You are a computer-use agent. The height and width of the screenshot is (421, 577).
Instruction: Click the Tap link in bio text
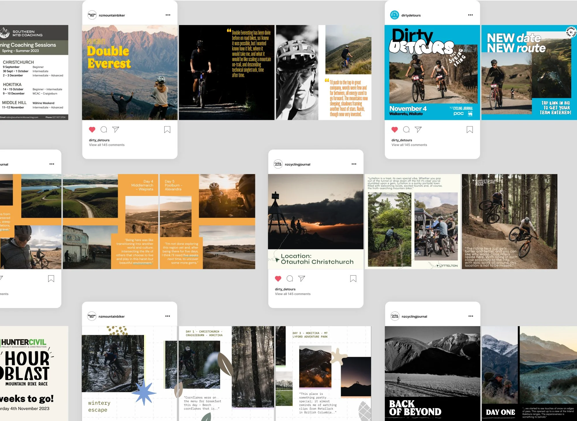point(555,108)
